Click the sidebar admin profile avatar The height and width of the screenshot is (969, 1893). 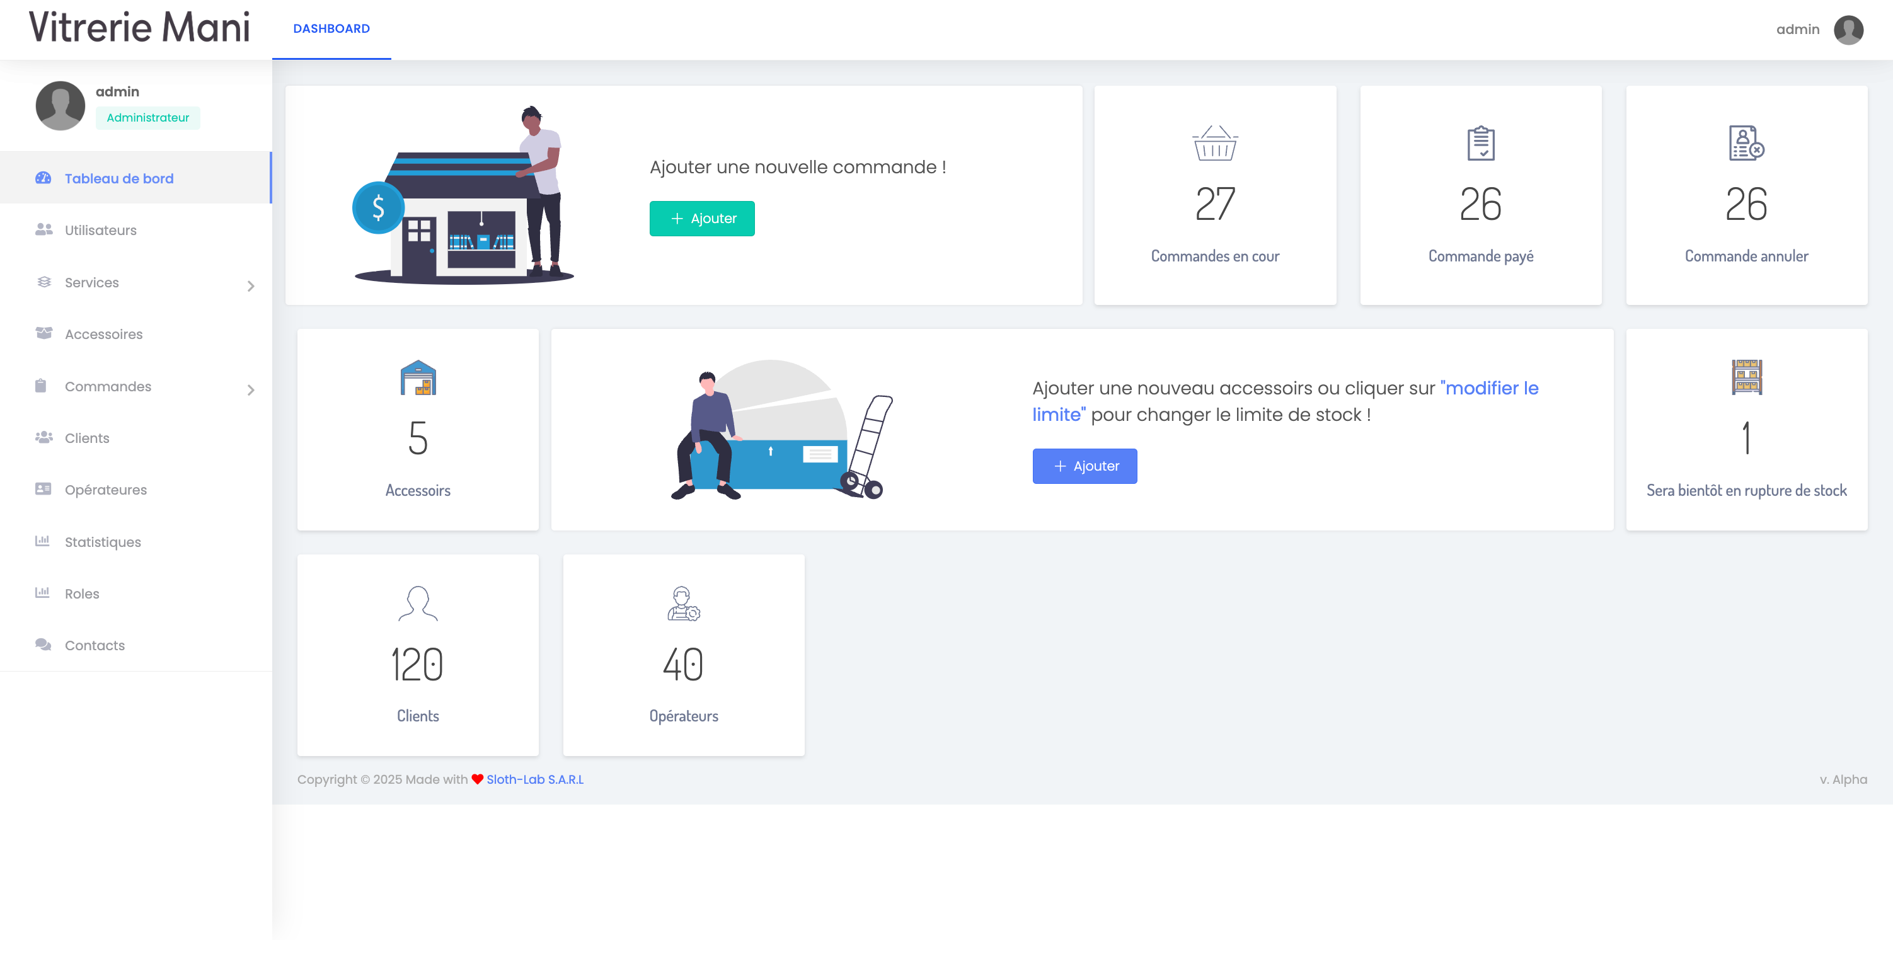click(60, 105)
